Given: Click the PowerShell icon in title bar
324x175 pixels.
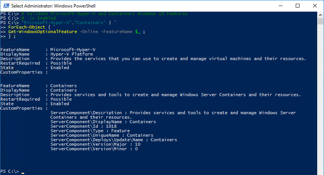Looking at the screenshot, I should (6, 6).
